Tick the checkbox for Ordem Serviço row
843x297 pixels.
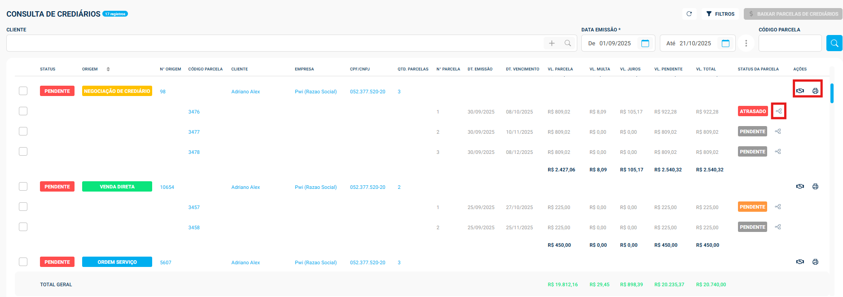23,262
